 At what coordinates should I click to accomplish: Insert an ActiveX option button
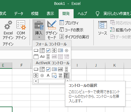(42, 75)
